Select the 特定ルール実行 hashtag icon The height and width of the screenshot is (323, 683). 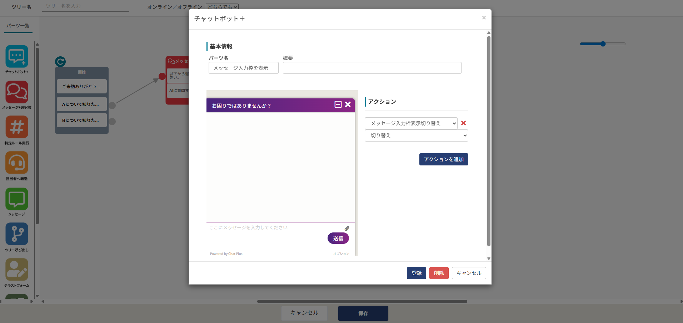click(17, 127)
